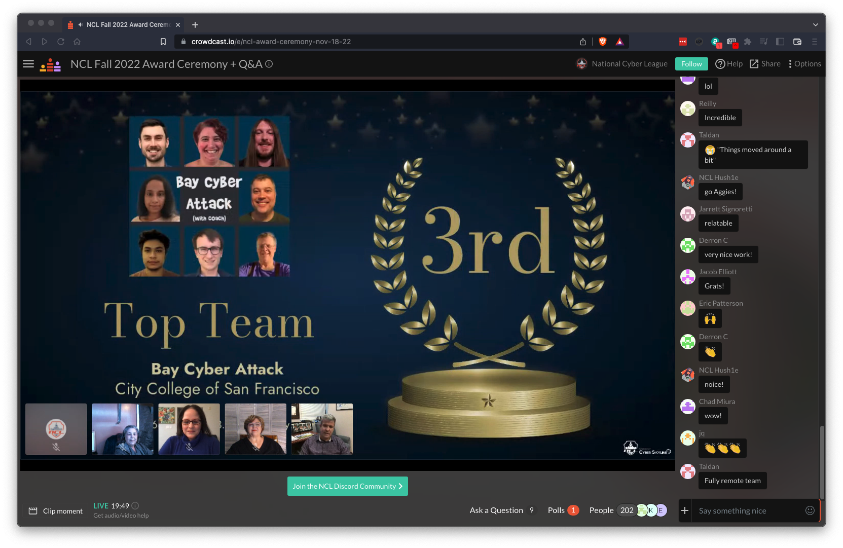Bookmark this page with the bookmark icon
The image size is (843, 548).
(163, 42)
